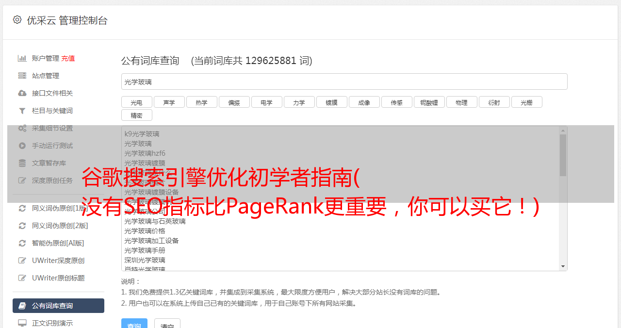
Task: Click the cloud upload icon for 接口文件相关
Action: 22,93
